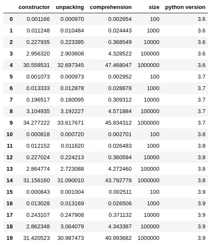Select row index 19
The height and width of the screenshot is (245, 223).
click(9, 238)
